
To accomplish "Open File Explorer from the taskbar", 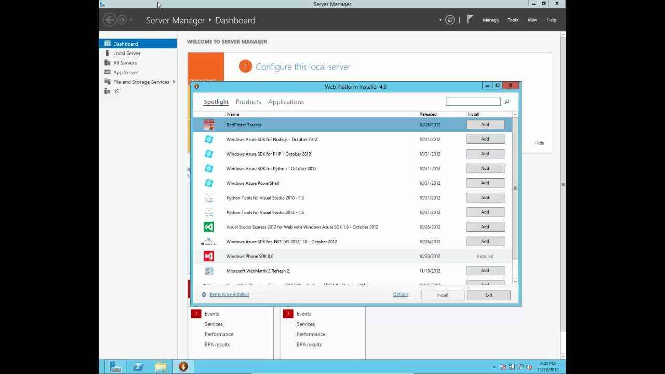I will [x=161, y=367].
